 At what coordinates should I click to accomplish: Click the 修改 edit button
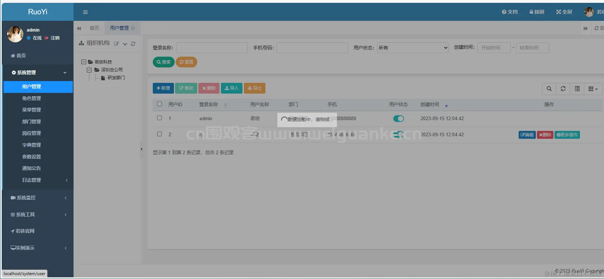point(186,88)
